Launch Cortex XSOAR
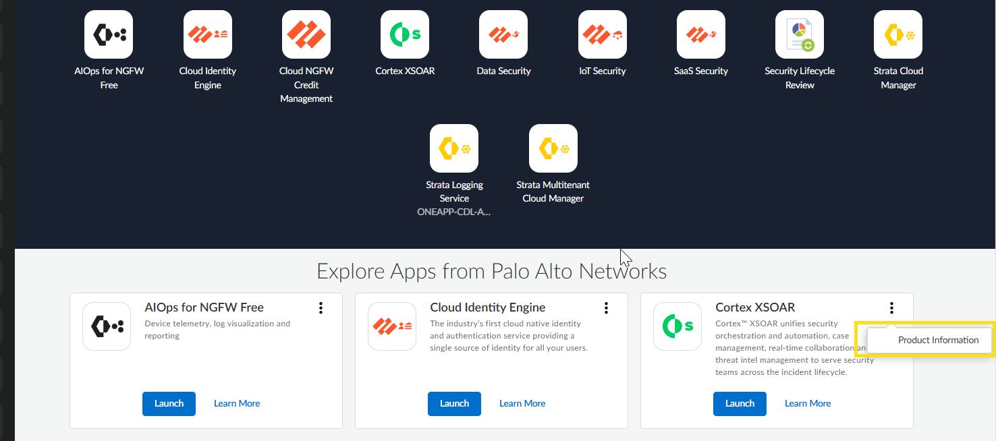This screenshot has height=441, width=996. tap(740, 403)
